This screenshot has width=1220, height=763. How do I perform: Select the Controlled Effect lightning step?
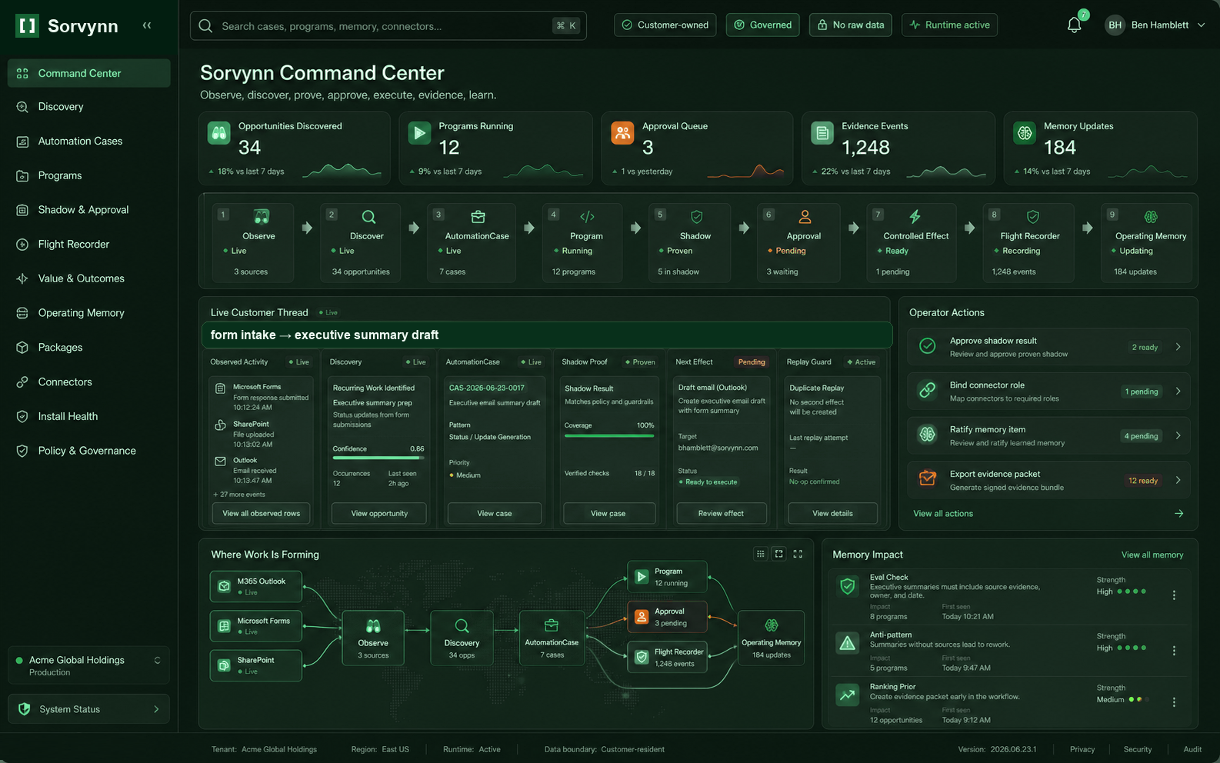pyautogui.click(x=912, y=242)
